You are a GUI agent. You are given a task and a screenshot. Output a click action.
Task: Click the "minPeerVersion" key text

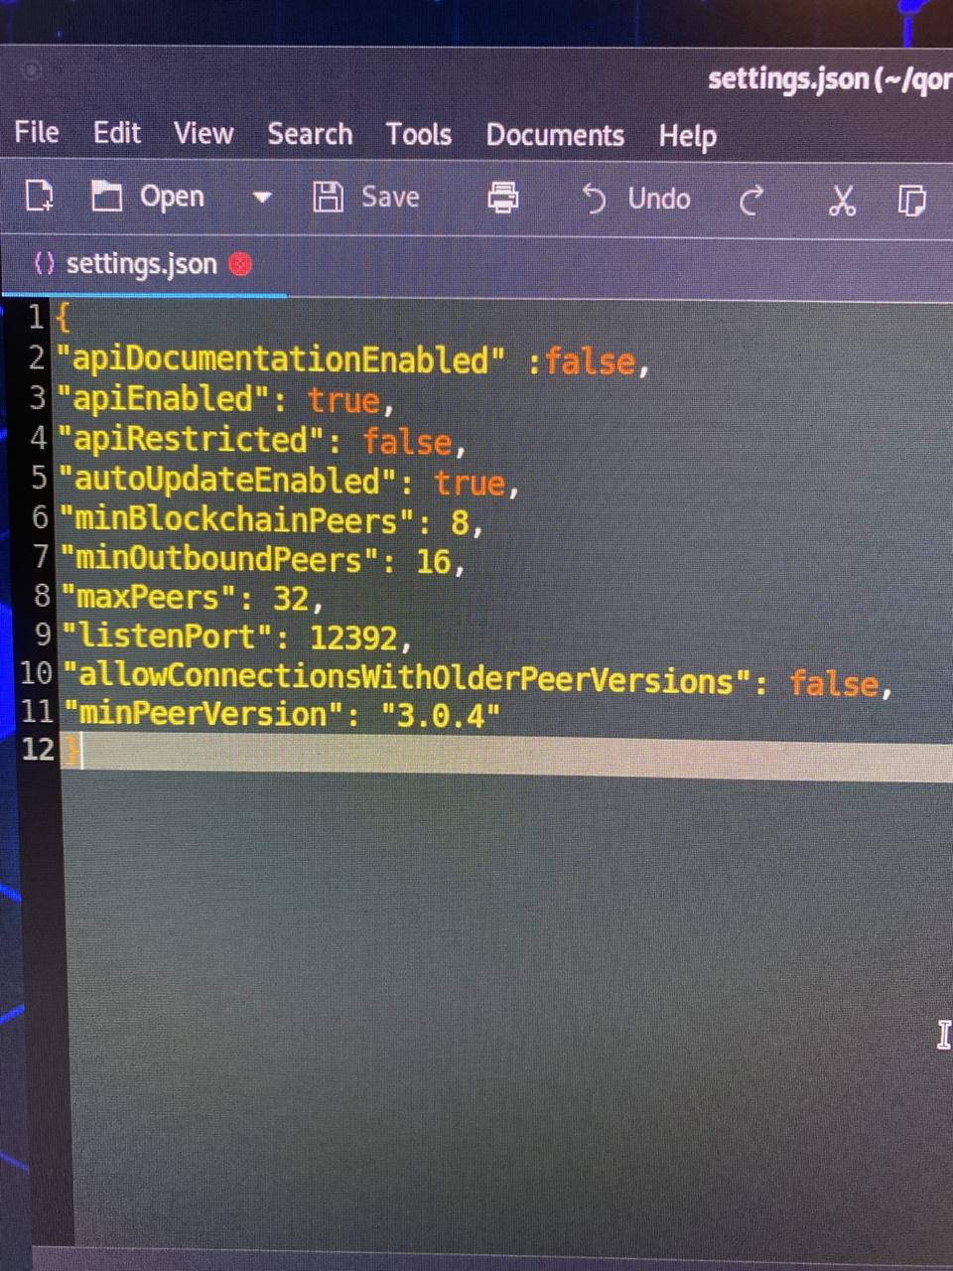click(203, 714)
